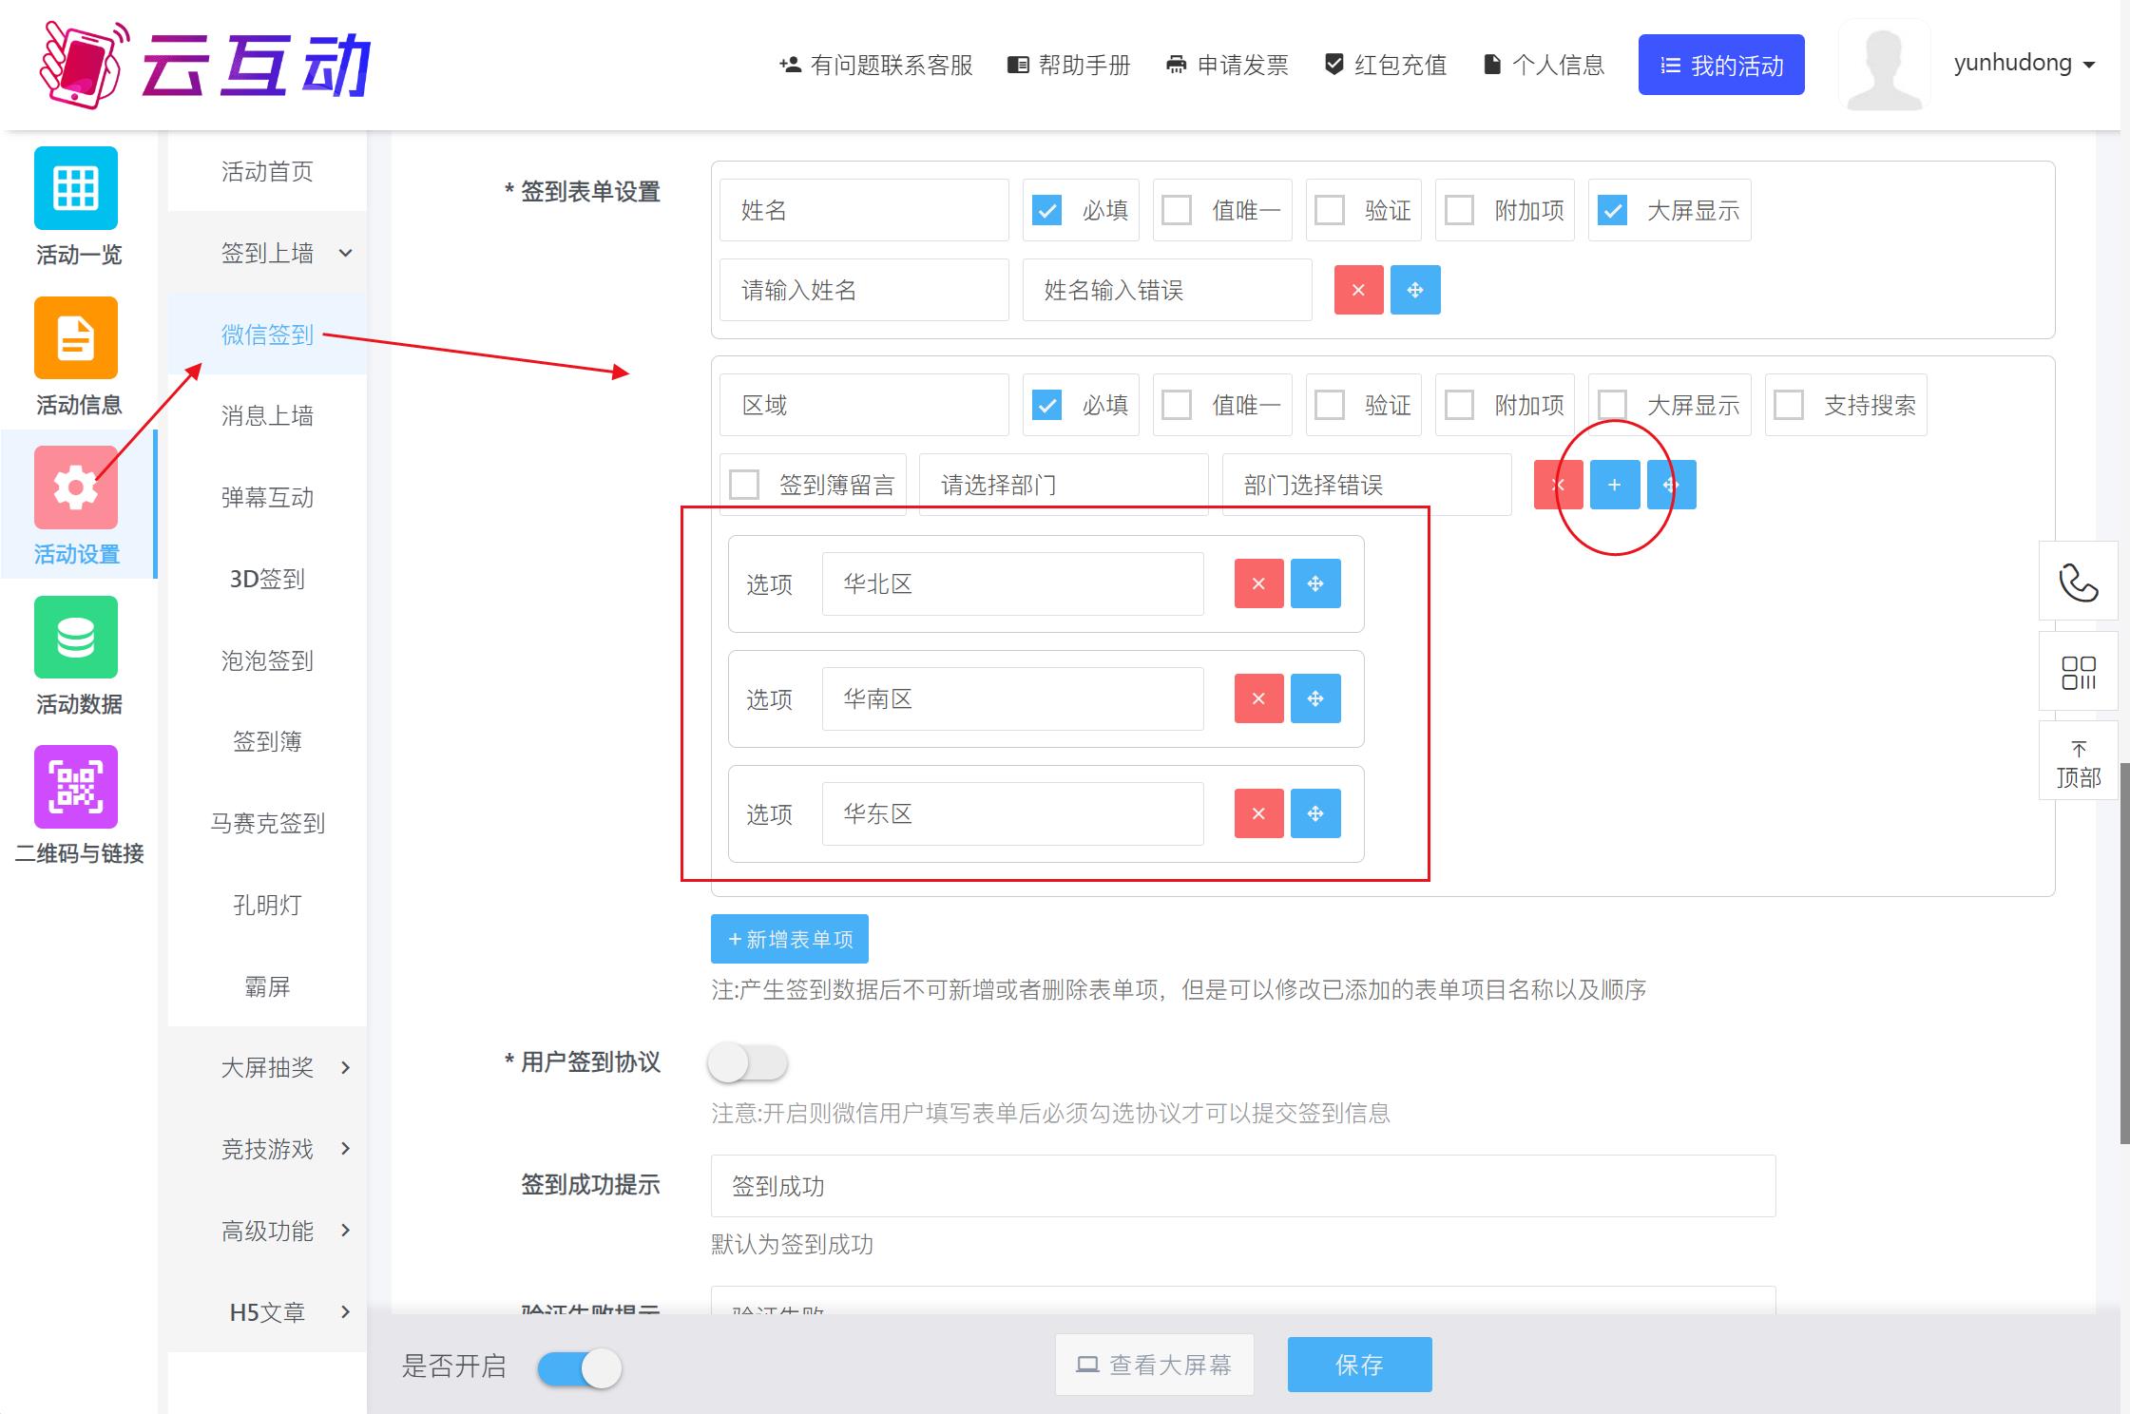Open the 活动数据 database icon
Viewport: 2130px width, 1414px height.
[76, 637]
